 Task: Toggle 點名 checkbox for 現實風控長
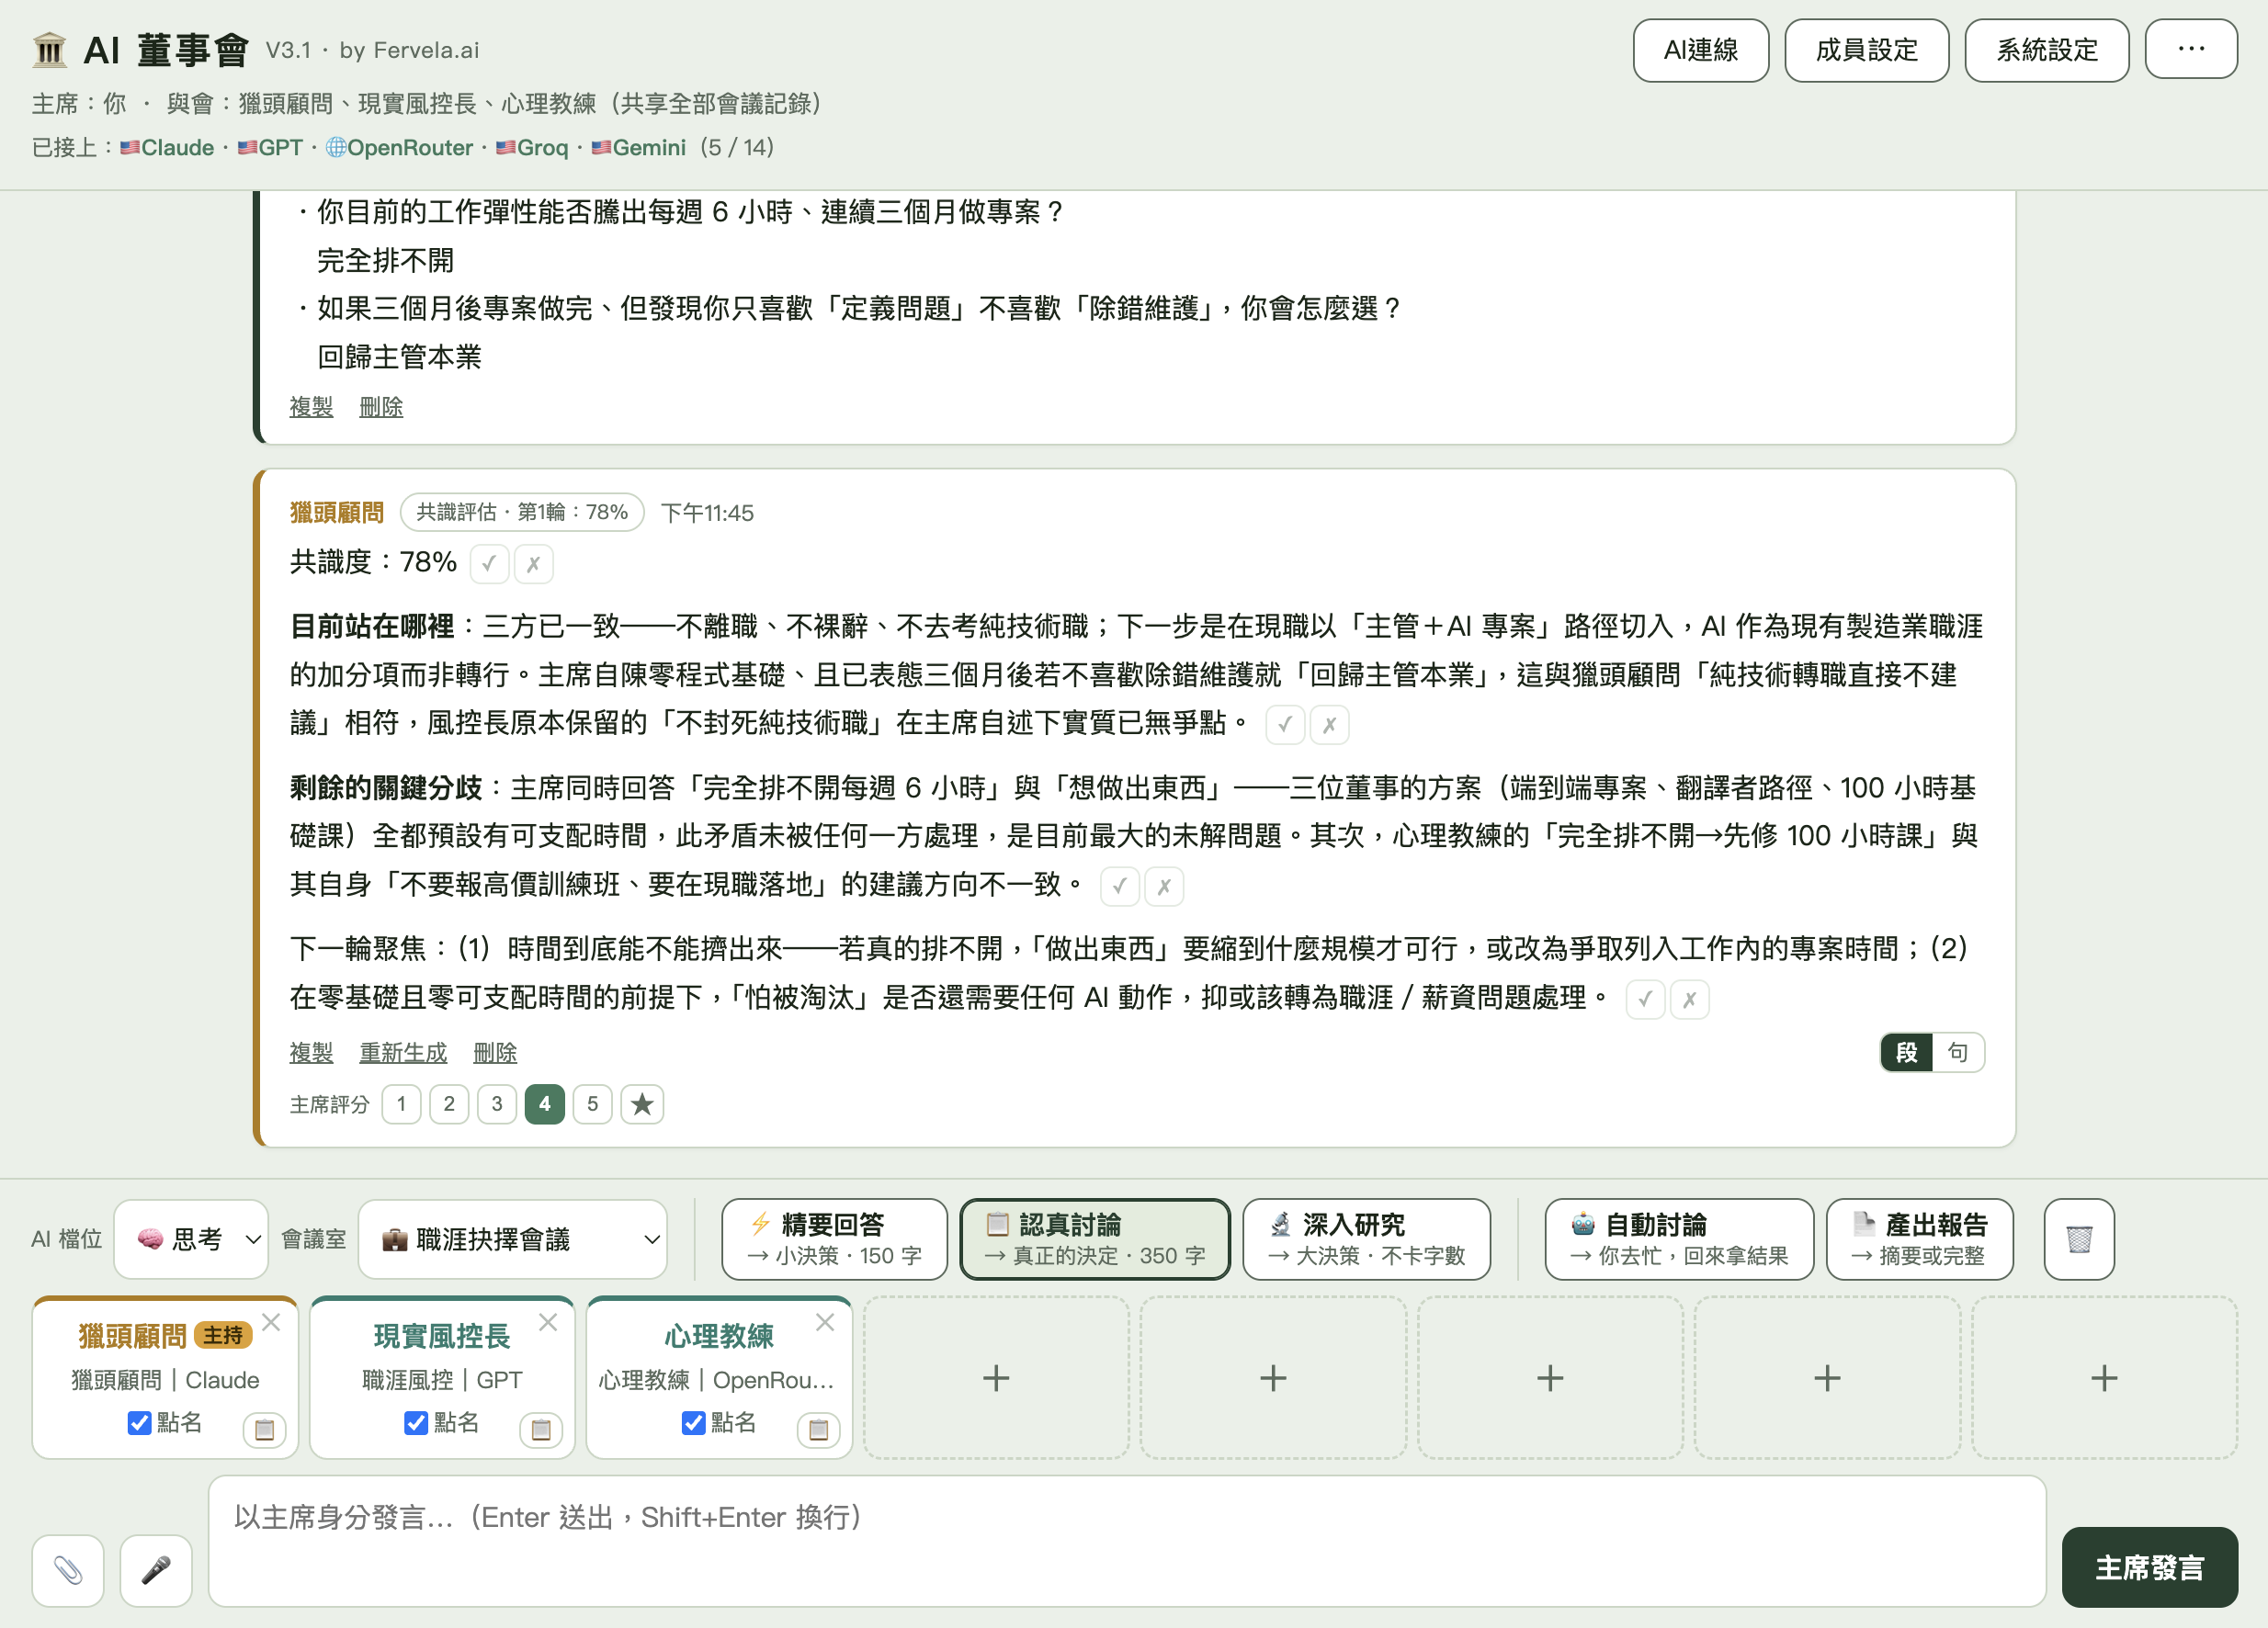(416, 1422)
